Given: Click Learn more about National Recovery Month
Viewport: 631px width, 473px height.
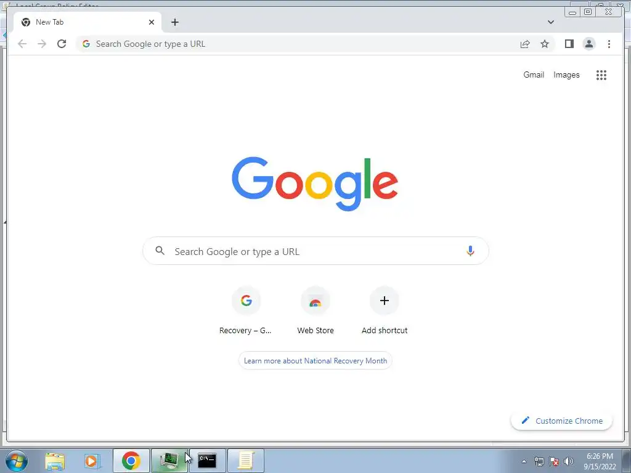Looking at the screenshot, I should click(315, 361).
